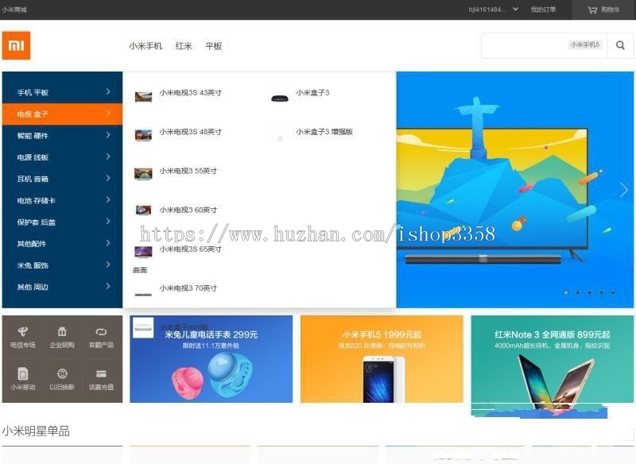Click 小米商城 top-left link
The width and height of the screenshot is (636, 464).
point(14,10)
